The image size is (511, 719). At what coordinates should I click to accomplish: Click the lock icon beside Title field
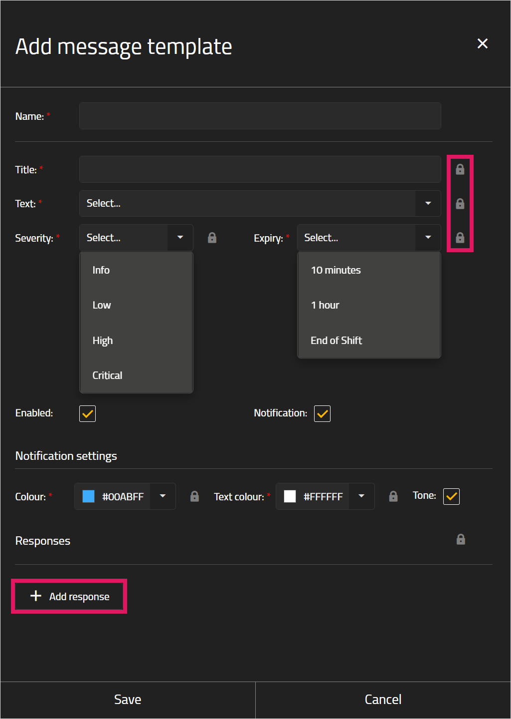(x=460, y=169)
